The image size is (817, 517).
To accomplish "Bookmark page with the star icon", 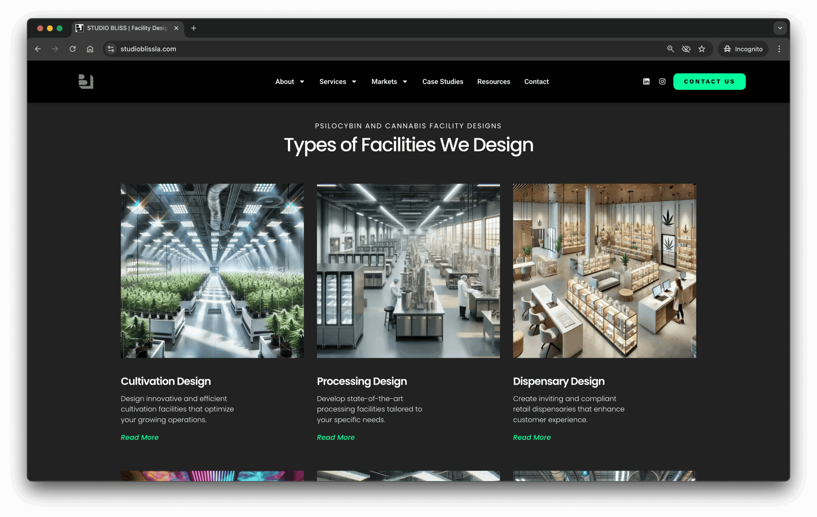I will click(702, 49).
